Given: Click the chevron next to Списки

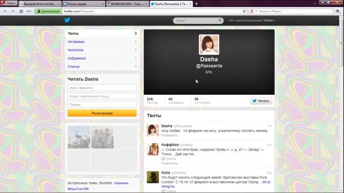Looking at the screenshot, I should (x=135, y=66).
